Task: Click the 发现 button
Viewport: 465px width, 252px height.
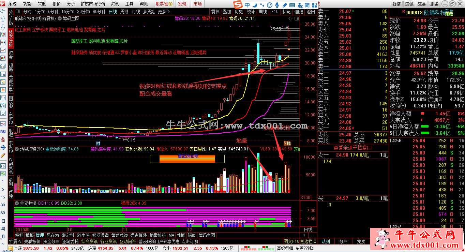Action: click(182, 4)
